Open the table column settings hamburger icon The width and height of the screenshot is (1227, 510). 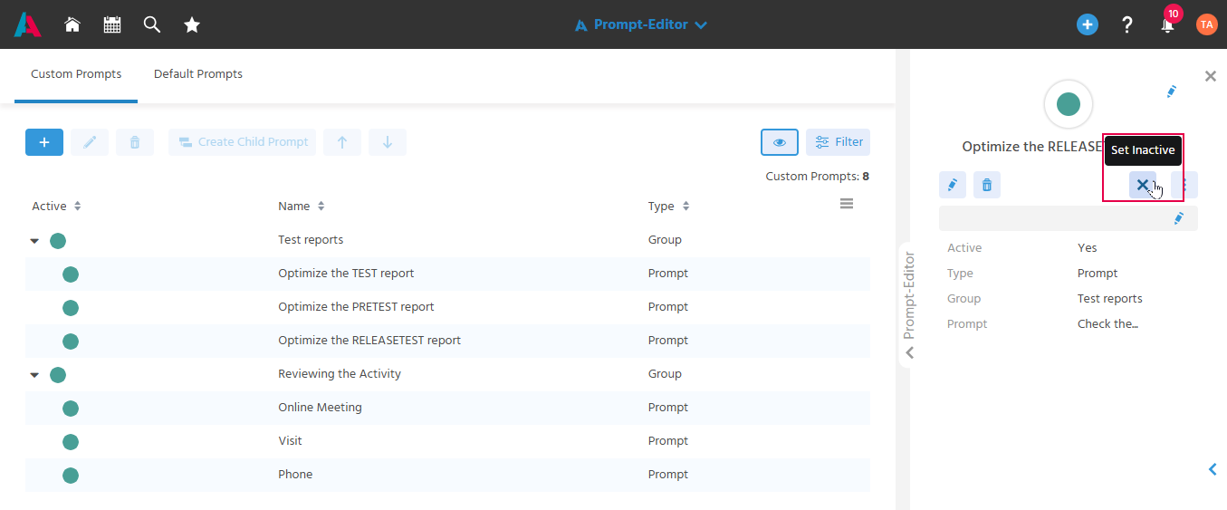(x=847, y=204)
